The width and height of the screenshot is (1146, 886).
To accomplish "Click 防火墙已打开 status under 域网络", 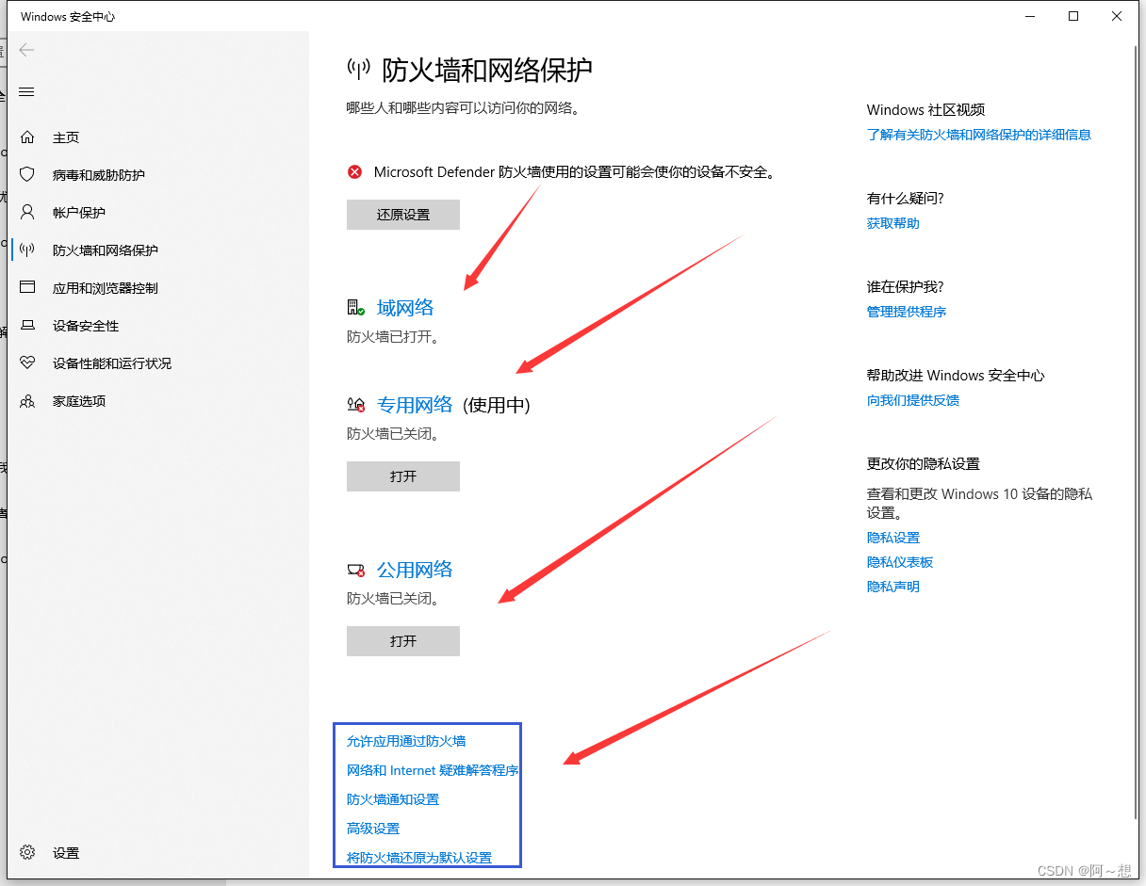I will tap(393, 336).
